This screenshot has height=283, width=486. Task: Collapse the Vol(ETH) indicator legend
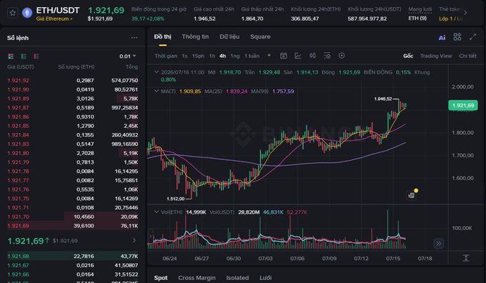click(157, 212)
